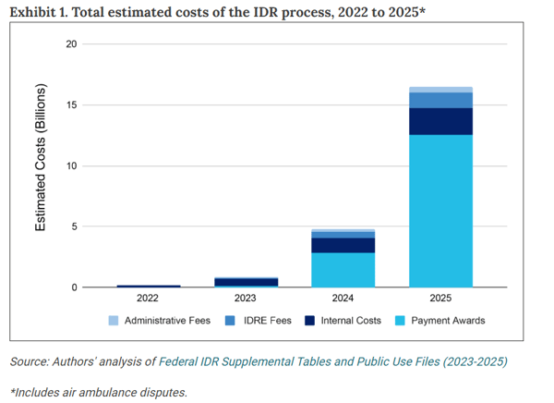
Task: Click the 2022 x-axis label
Action: 148,298
